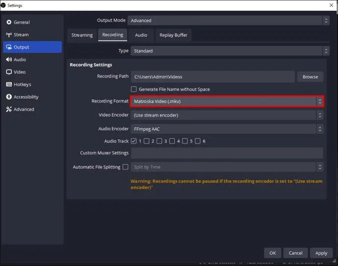Check audio track 2

click(146, 141)
